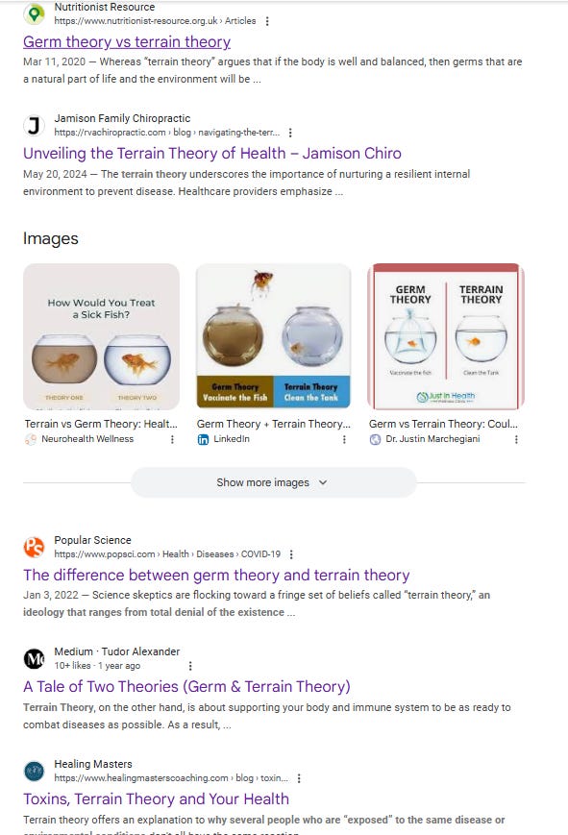Select 'How Would You Treat a Sick Fish' thumbnail
568x835 pixels.
(101, 336)
